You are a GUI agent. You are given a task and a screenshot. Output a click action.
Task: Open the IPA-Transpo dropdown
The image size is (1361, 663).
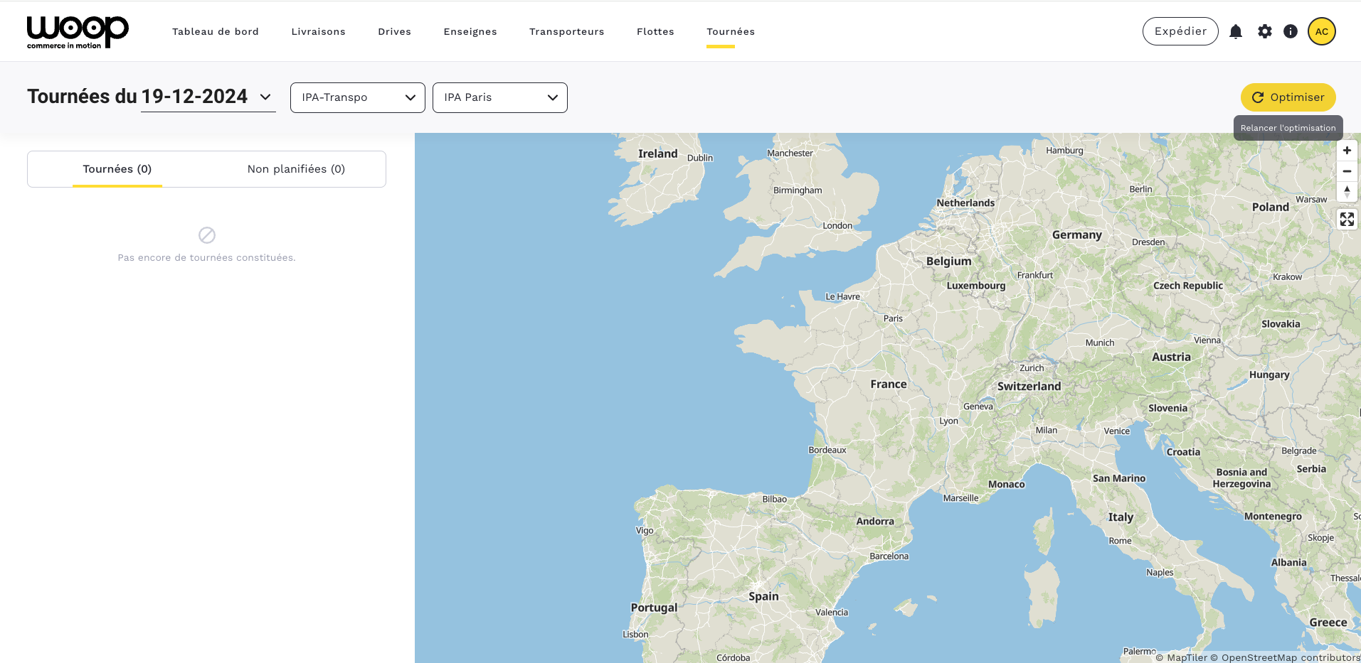pyautogui.click(x=357, y=97)
